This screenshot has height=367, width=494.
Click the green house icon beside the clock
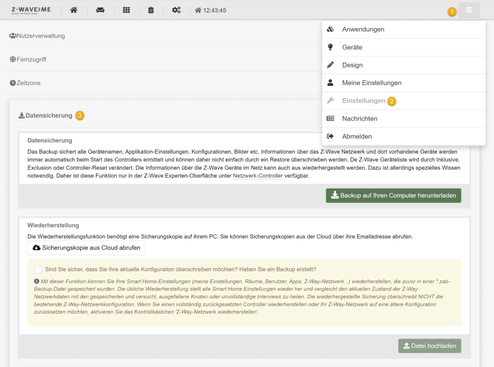click(x=198, y=11)
